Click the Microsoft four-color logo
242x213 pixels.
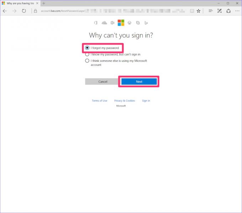(x=121, y=23)
